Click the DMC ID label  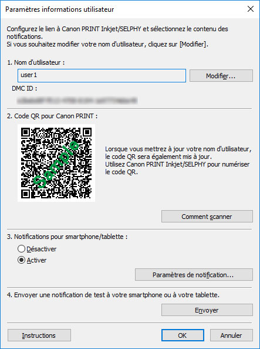coord(25,88)
